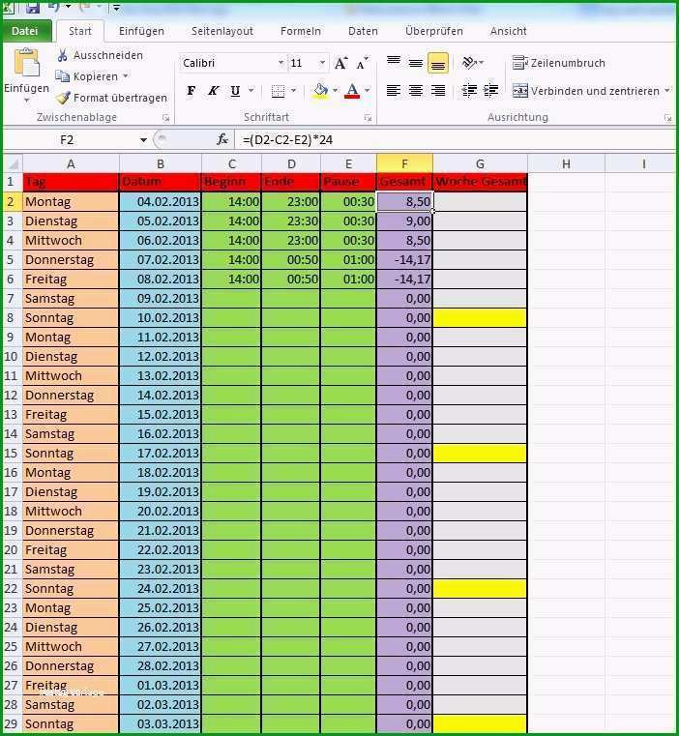Image resolution: width=679 pixels, height=736 pixels.
Task: Toggle the highlighted bottom align button
Action: click(x=437, y=63)
